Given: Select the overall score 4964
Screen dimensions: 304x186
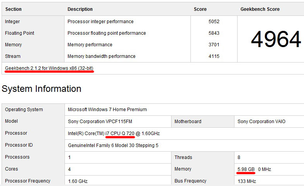Looking at the screenshot, I should point(276,39).
